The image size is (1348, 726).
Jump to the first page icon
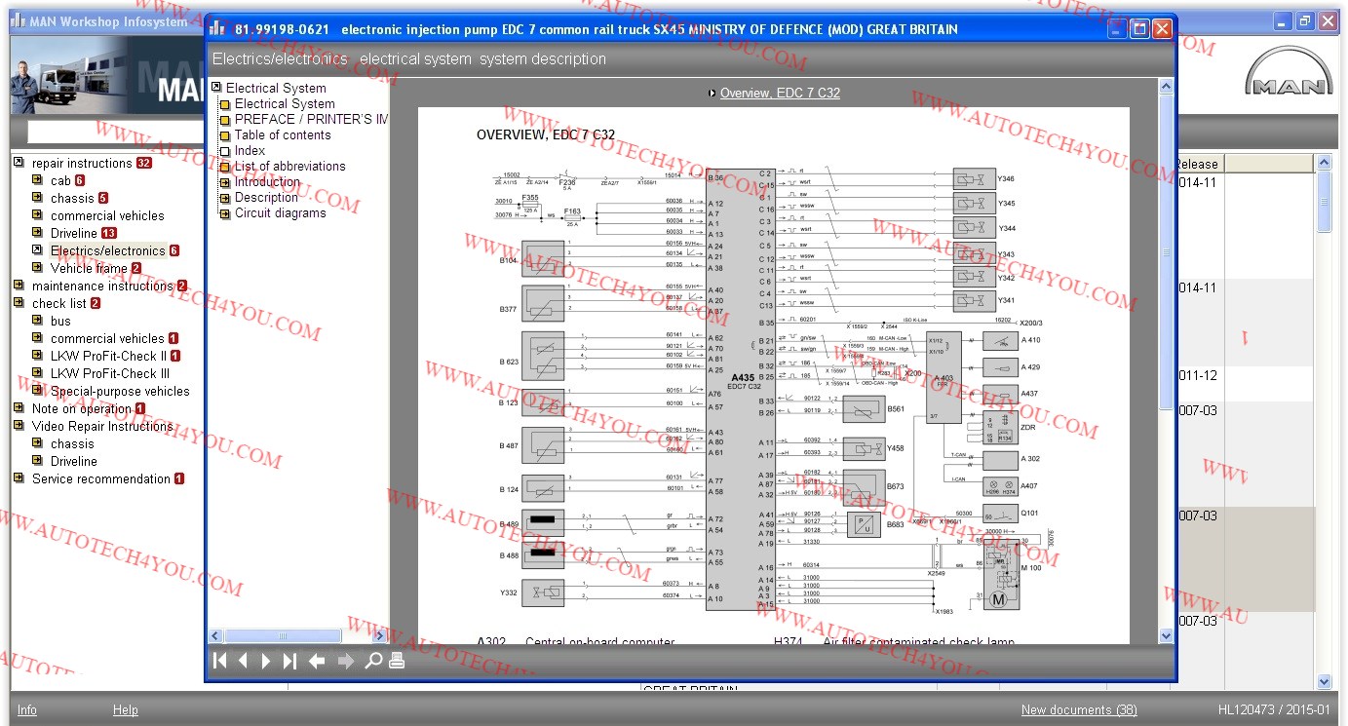(x=220, y=661)
